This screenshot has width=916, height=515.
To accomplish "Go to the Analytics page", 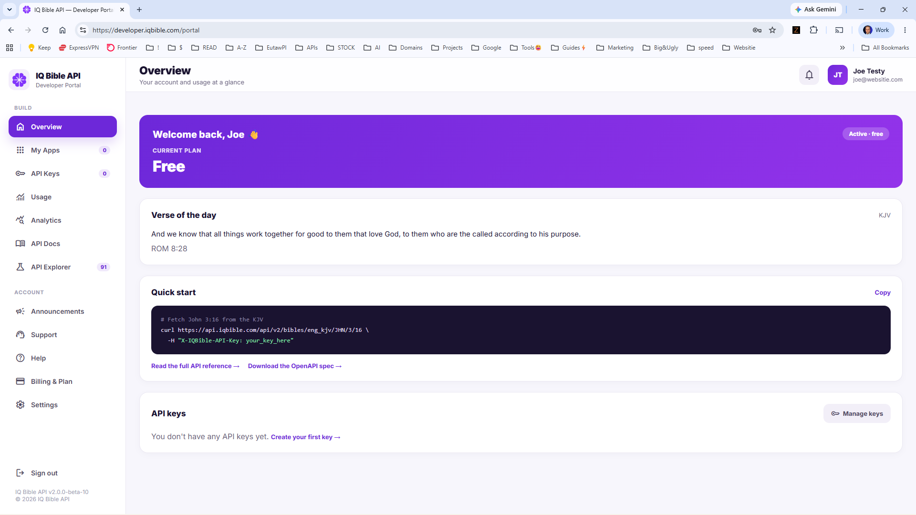I will pyautogui.click(x=62, y=220).
